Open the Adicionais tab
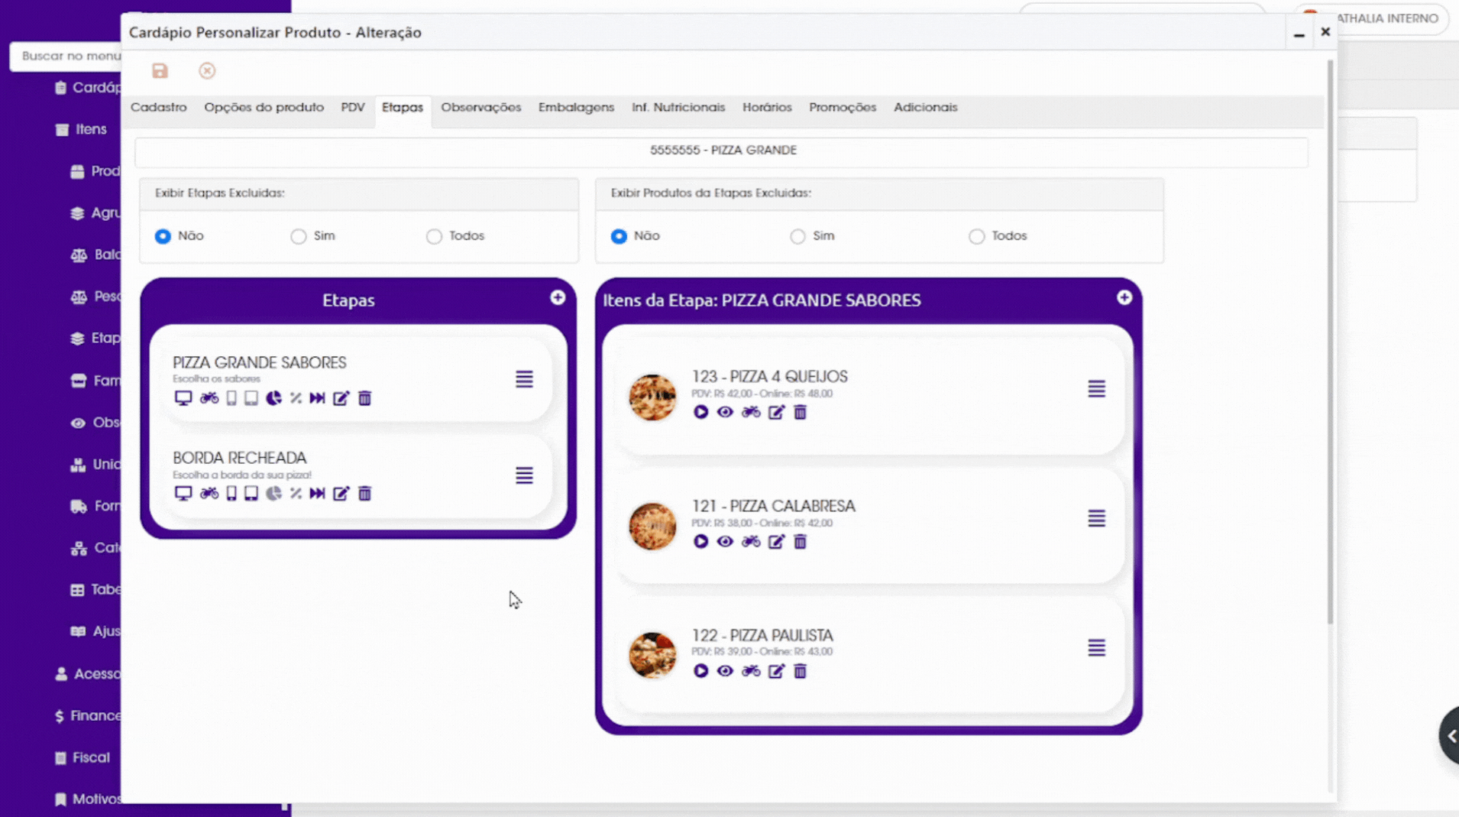The width and height of the screenshot is (1459, 817). 925,108
